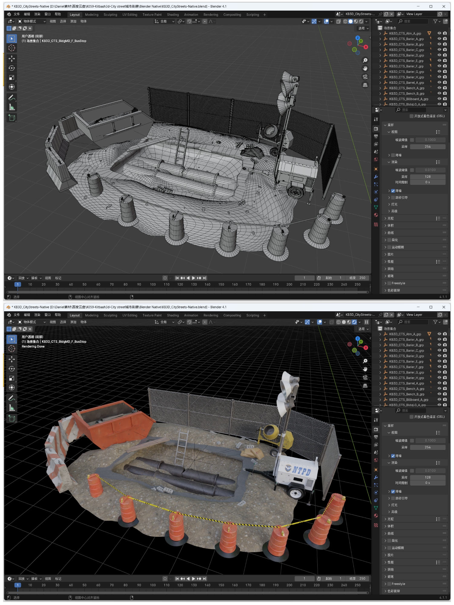Open 文件 menu in top window
The width and height of the screenshot is (454, 605).
point(17,14)
